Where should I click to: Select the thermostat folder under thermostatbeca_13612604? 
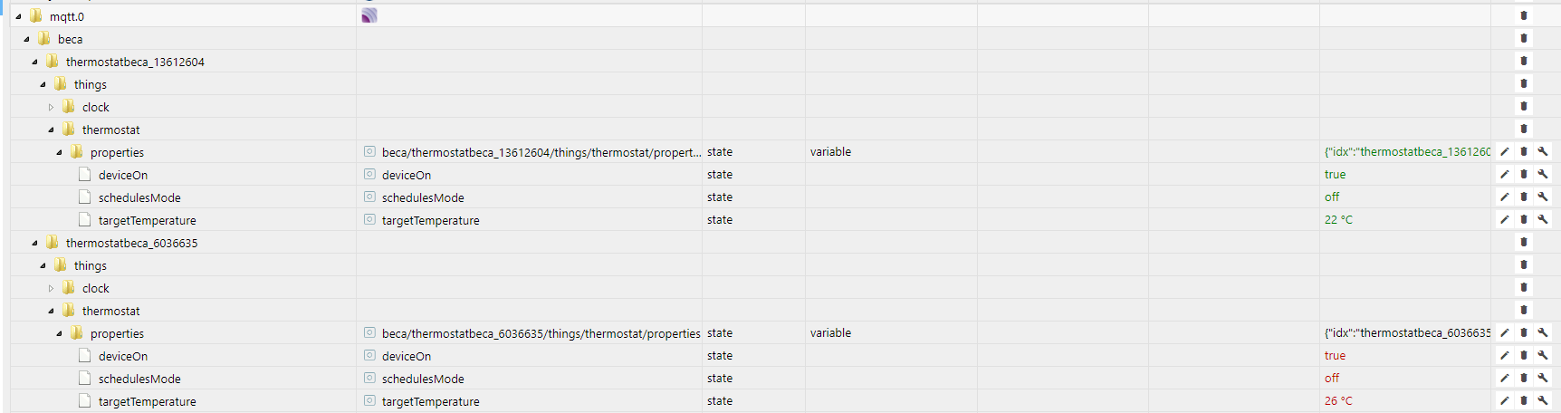pos(110,130)
